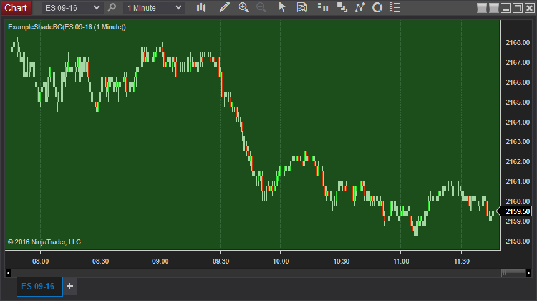Search instrument with the magnifier icon

coord(112,7)
